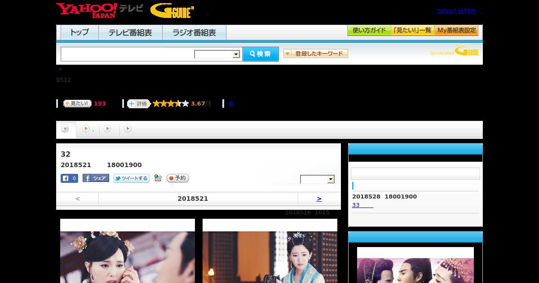The width and height of the screenshot is (539, 283).
Task: Click the 予約 record button
Action: (x=178, y=178)
